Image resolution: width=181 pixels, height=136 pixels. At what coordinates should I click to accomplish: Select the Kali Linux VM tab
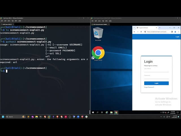coord(7,24)
